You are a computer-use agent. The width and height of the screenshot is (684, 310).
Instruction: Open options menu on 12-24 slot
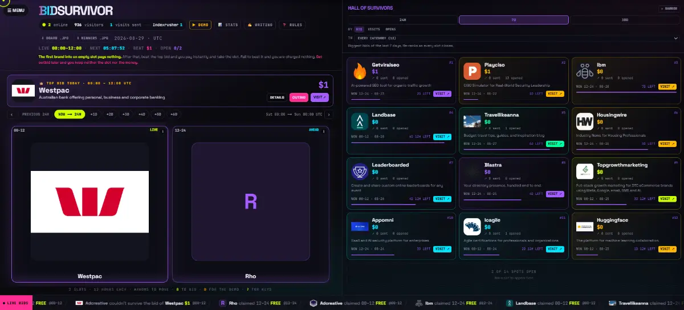(x=324, y=131)
